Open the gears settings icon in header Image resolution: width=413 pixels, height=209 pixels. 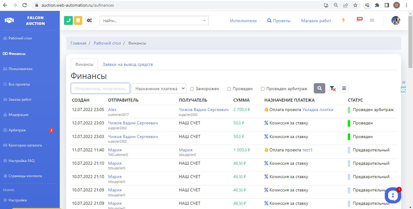(x=89, y=21)
